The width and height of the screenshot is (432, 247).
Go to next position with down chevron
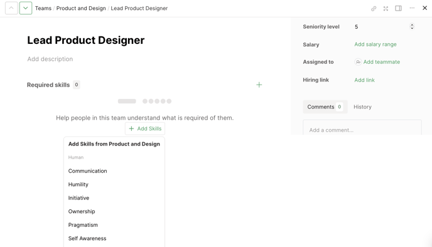pyautogui.click(x=26, y=8)
